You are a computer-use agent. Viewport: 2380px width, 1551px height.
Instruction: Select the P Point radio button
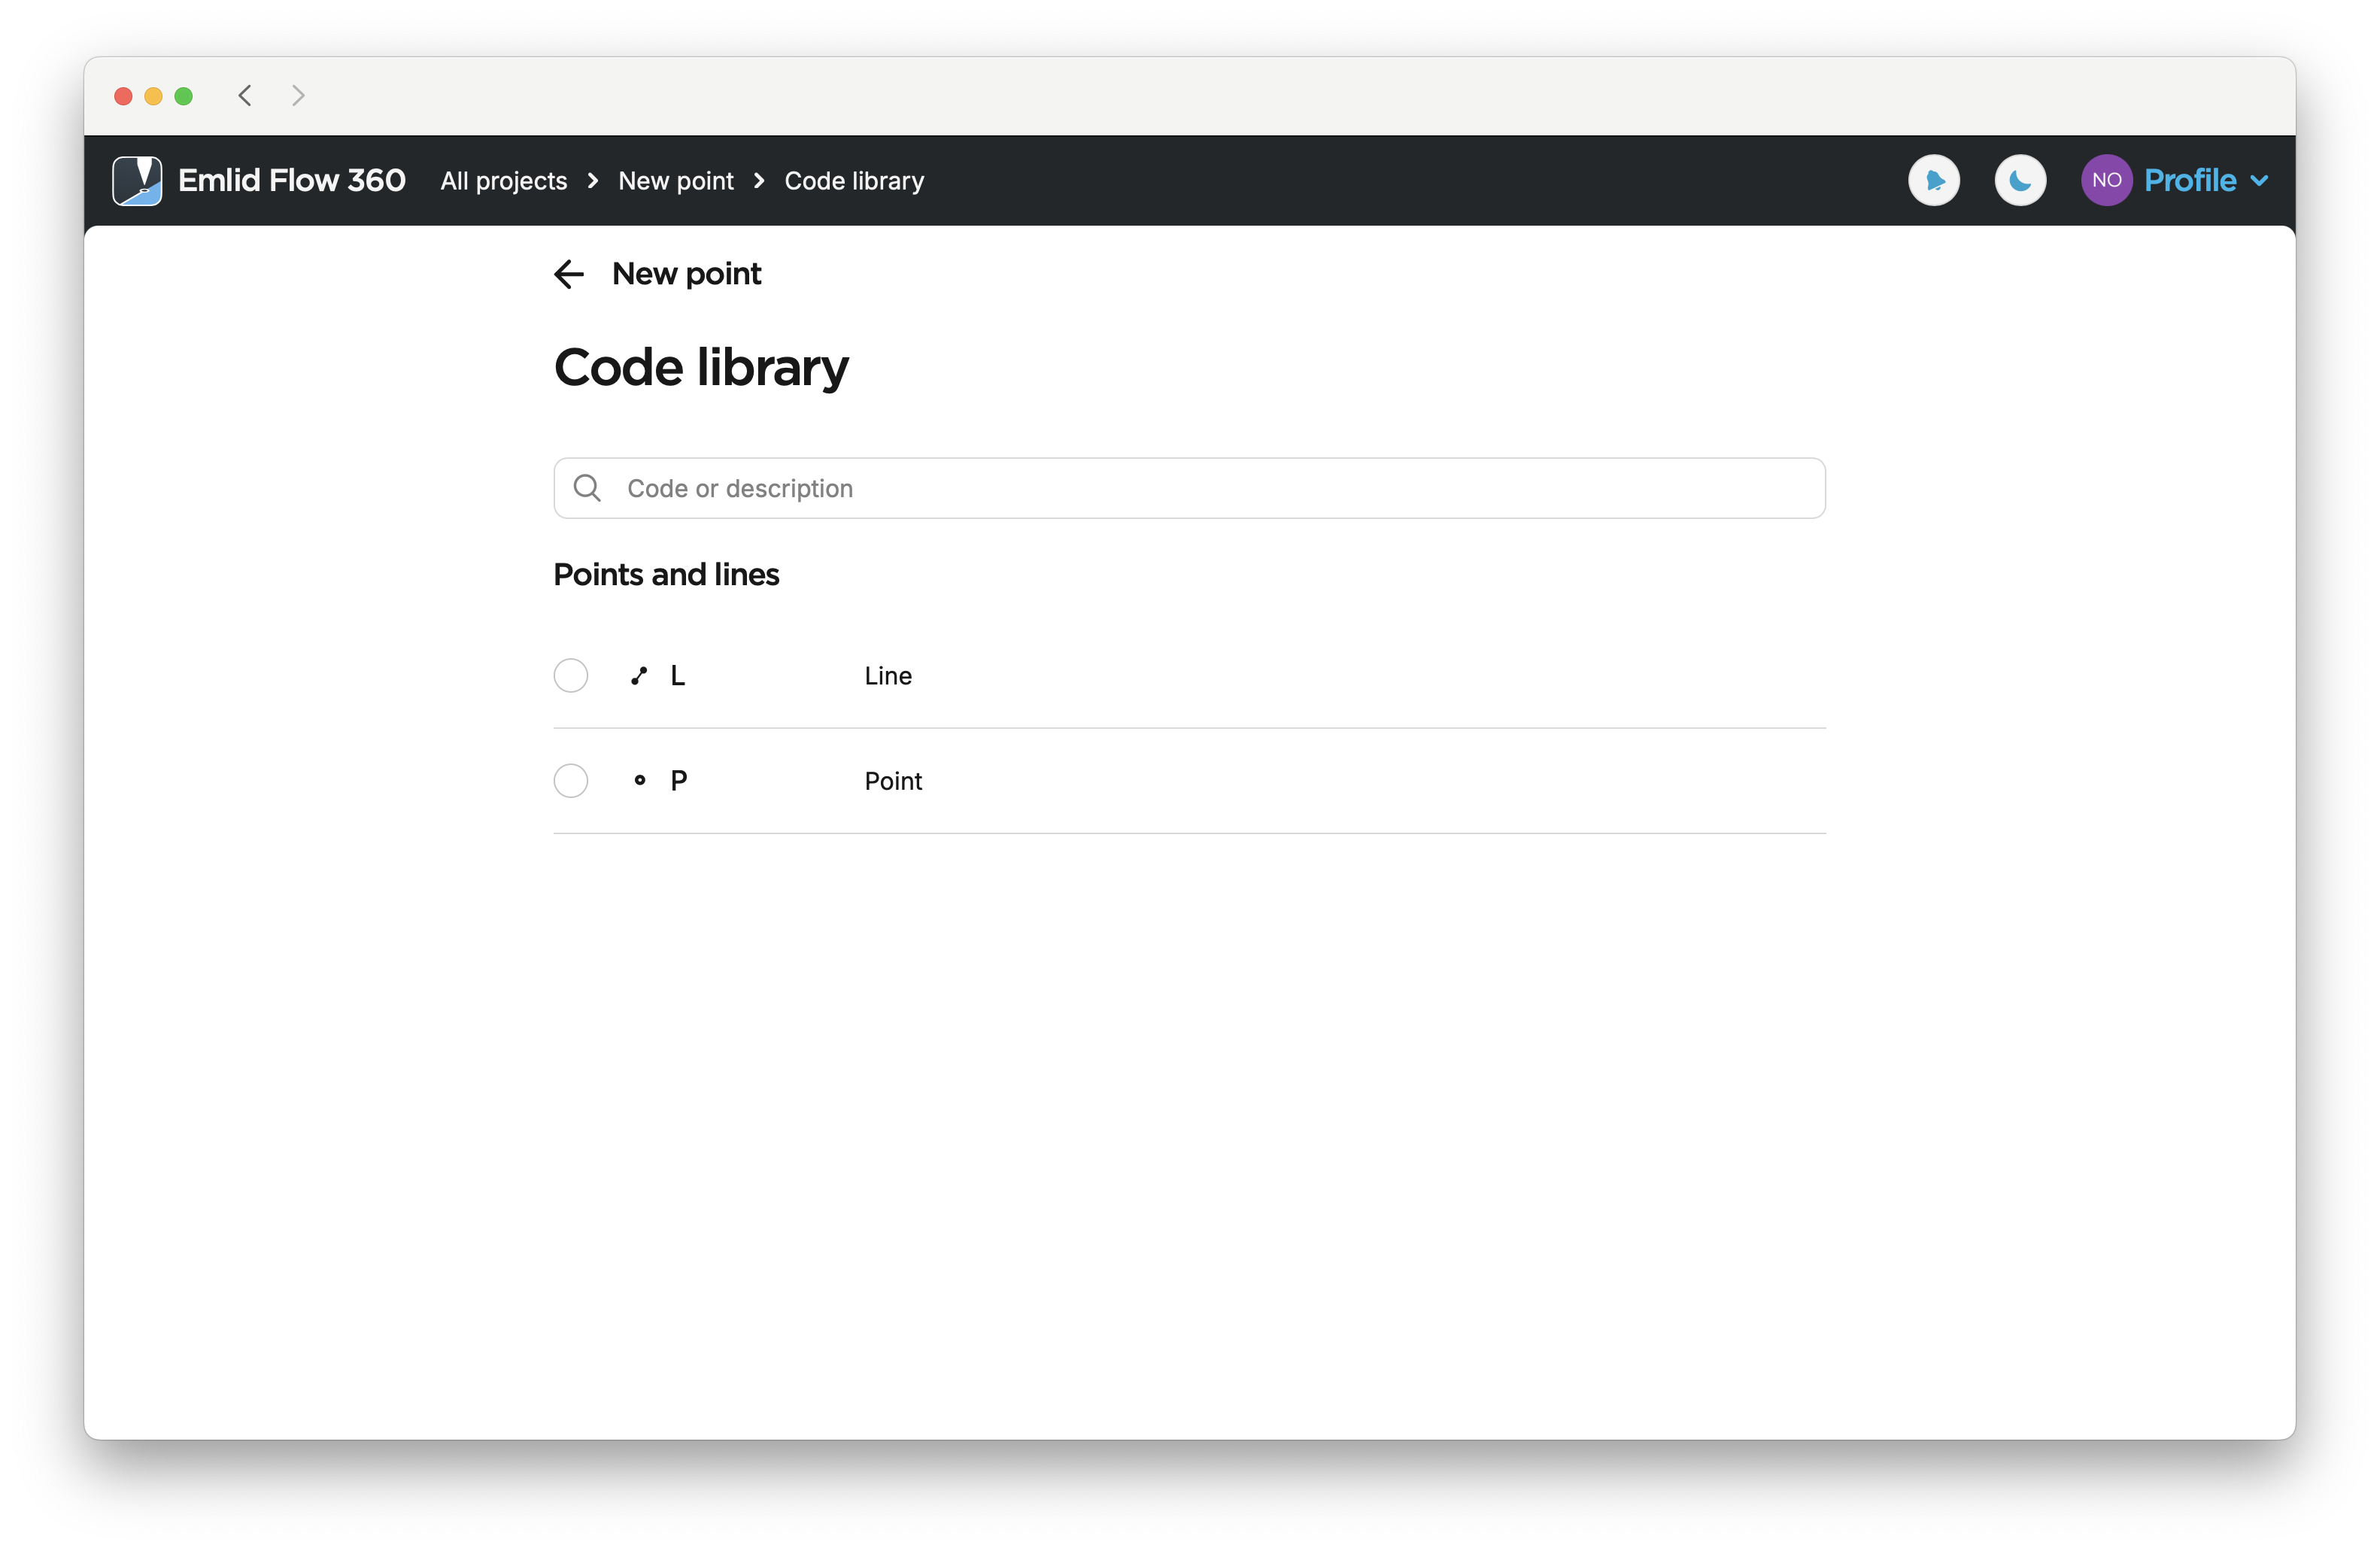tap(571, 781)
